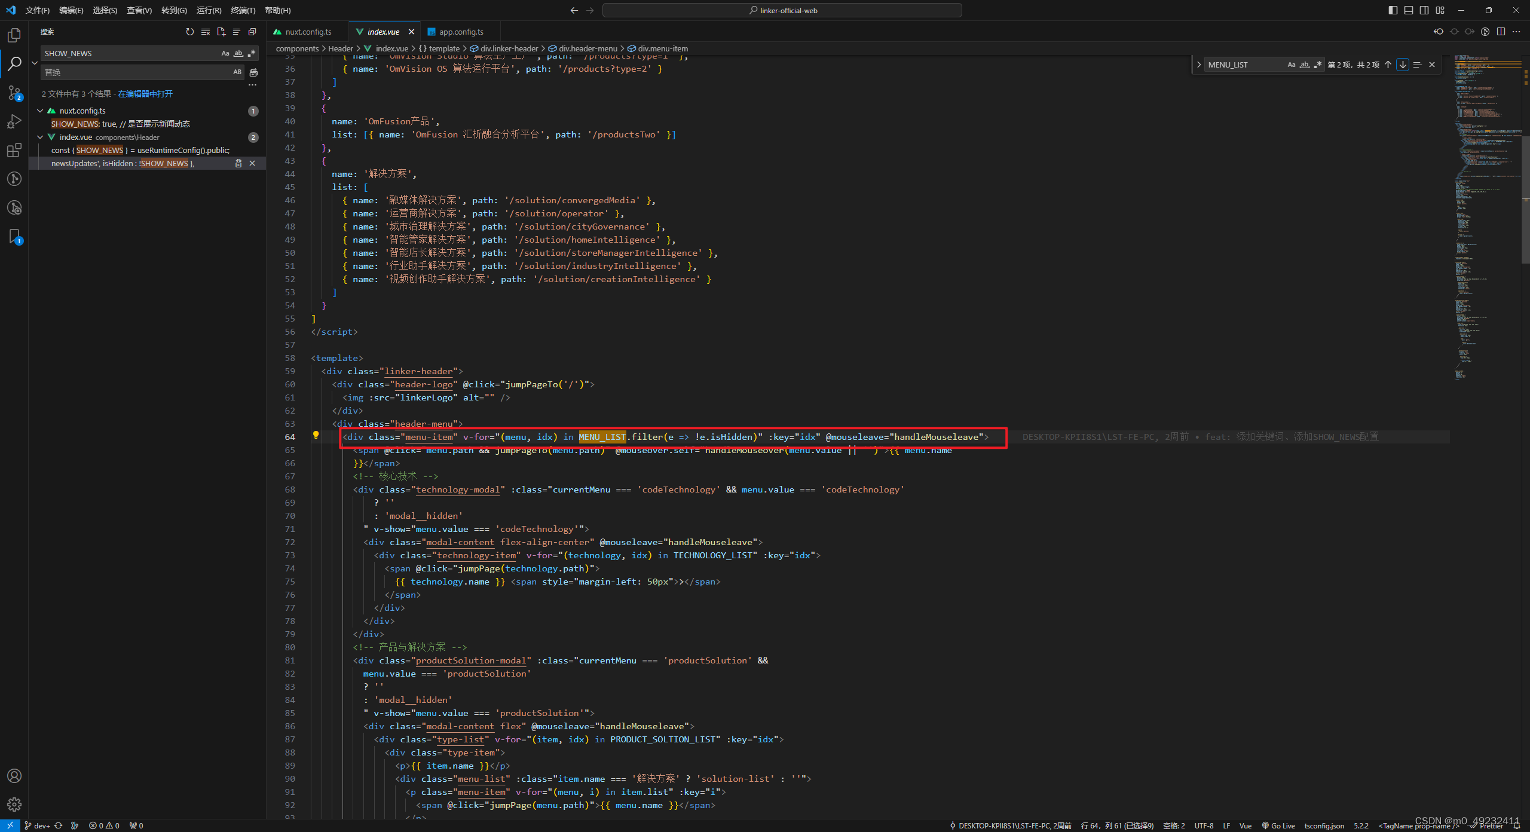Replace the newsUpdates isHidden match
The width and height of the screenshot is (1530, 832).
pyautogui.click(x=238, y=163)
